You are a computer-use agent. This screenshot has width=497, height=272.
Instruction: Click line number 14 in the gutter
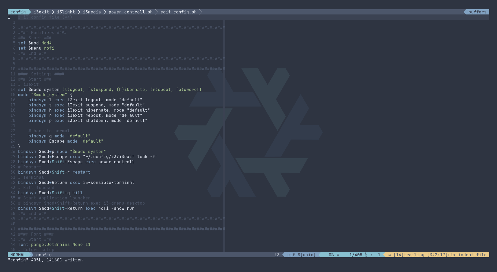pyautogui.click(x=12, y=90)
